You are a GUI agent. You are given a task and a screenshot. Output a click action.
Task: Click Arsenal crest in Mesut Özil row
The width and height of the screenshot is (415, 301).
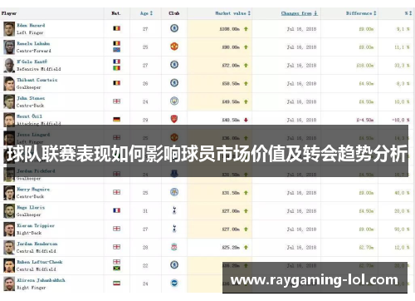(174, 119)
